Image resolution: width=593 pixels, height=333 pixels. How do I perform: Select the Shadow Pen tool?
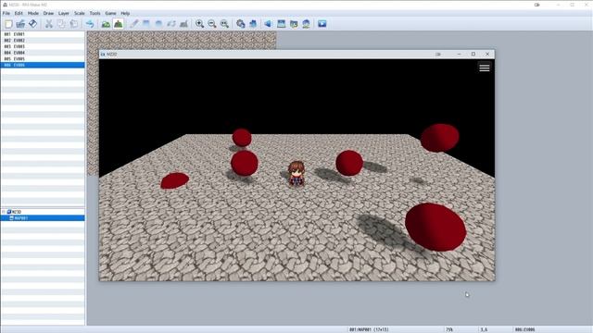[x=183, y=24]
